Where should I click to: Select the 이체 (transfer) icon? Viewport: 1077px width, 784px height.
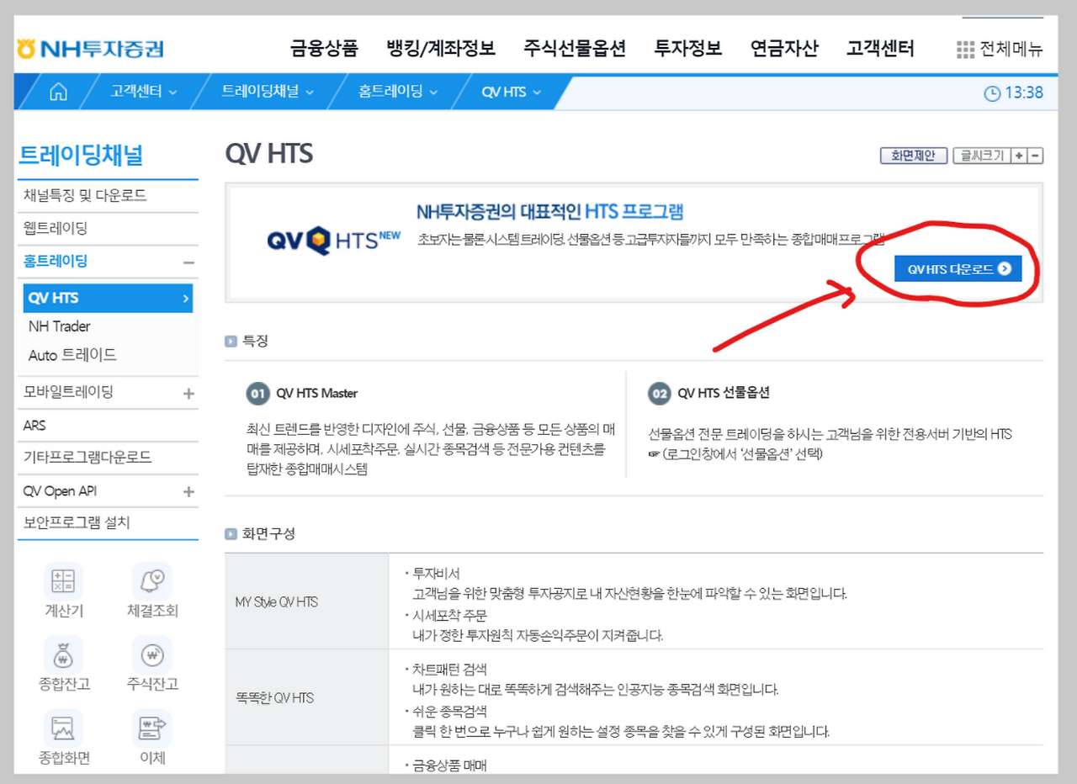coord(151,734)
